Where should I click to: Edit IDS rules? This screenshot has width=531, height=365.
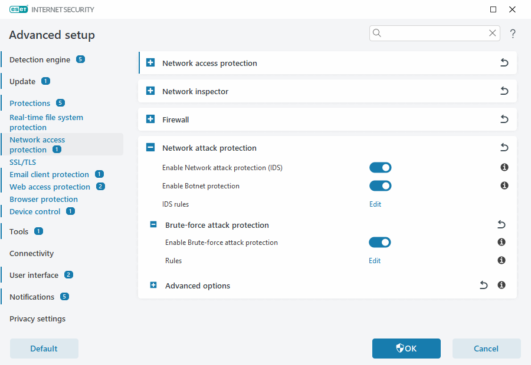click(375, 204)
